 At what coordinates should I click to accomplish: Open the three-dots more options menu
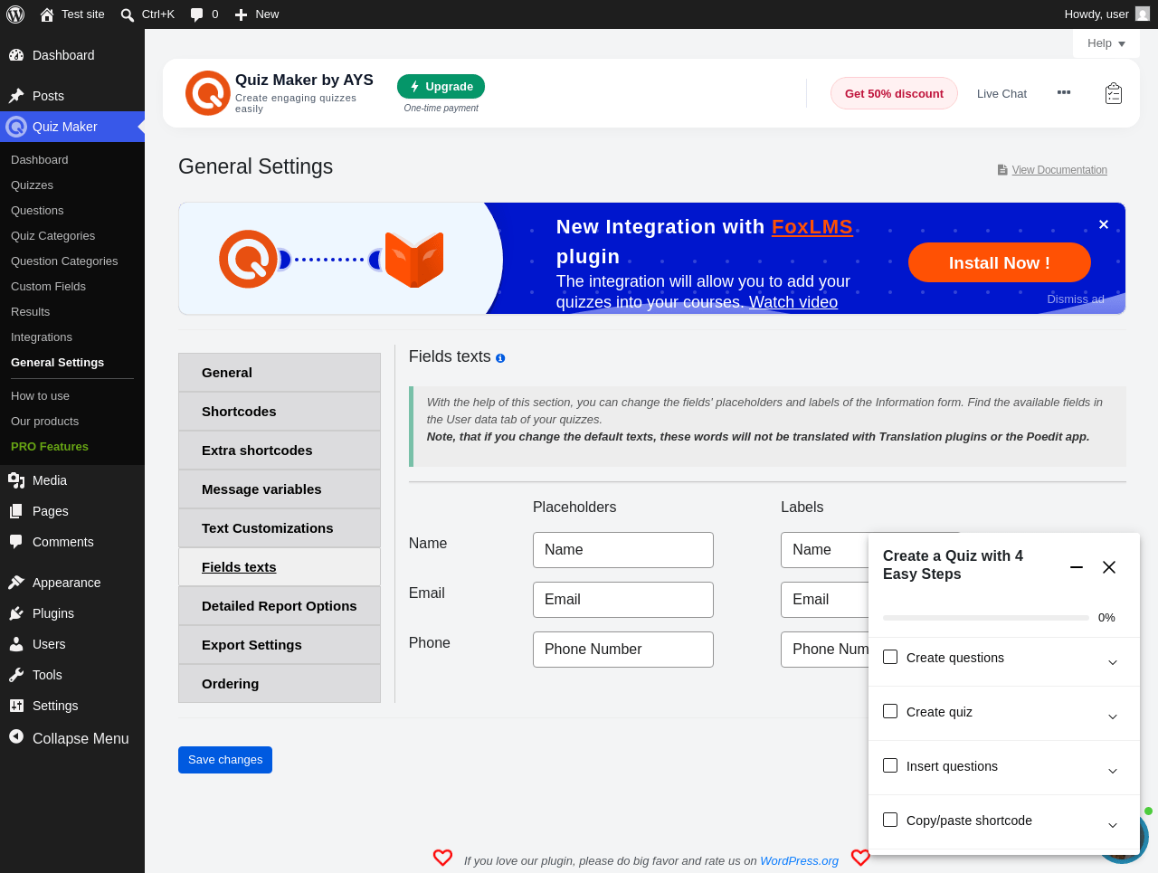(1064, 92)
